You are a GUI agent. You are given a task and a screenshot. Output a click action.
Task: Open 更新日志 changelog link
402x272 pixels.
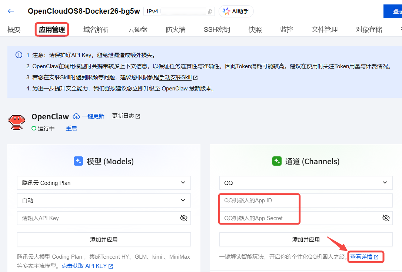point(126,116)
